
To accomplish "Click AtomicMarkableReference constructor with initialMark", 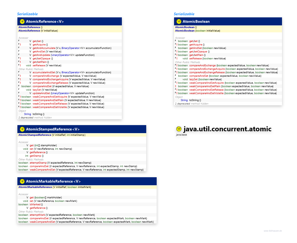I will (x=55, y=187).
